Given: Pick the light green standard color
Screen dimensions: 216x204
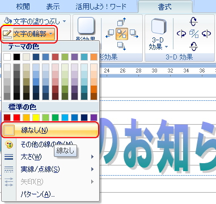Looking at the screenshot, I should tap(45, 117).
